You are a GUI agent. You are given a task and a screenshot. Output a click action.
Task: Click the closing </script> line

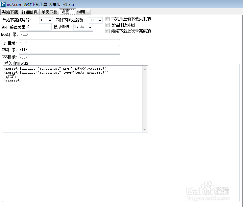click(13, 80)
